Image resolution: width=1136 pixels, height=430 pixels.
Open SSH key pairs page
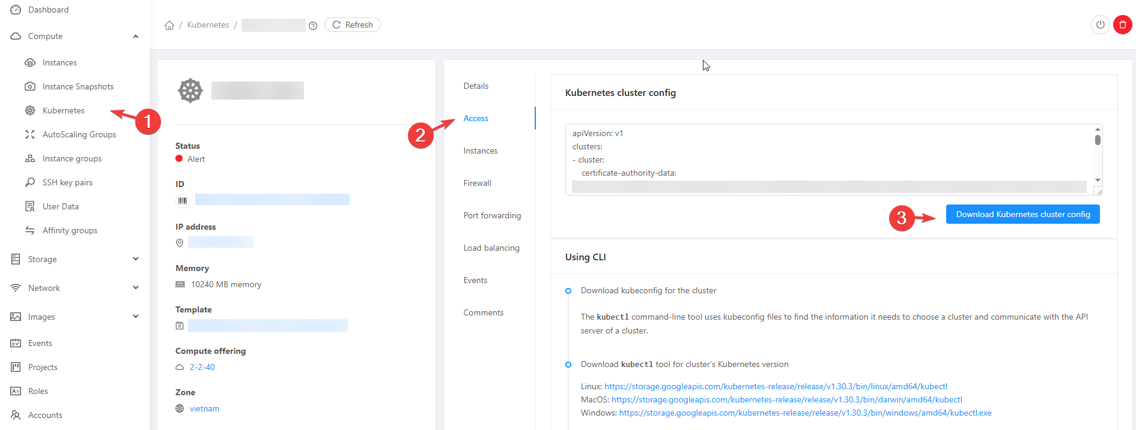[67, 182]
